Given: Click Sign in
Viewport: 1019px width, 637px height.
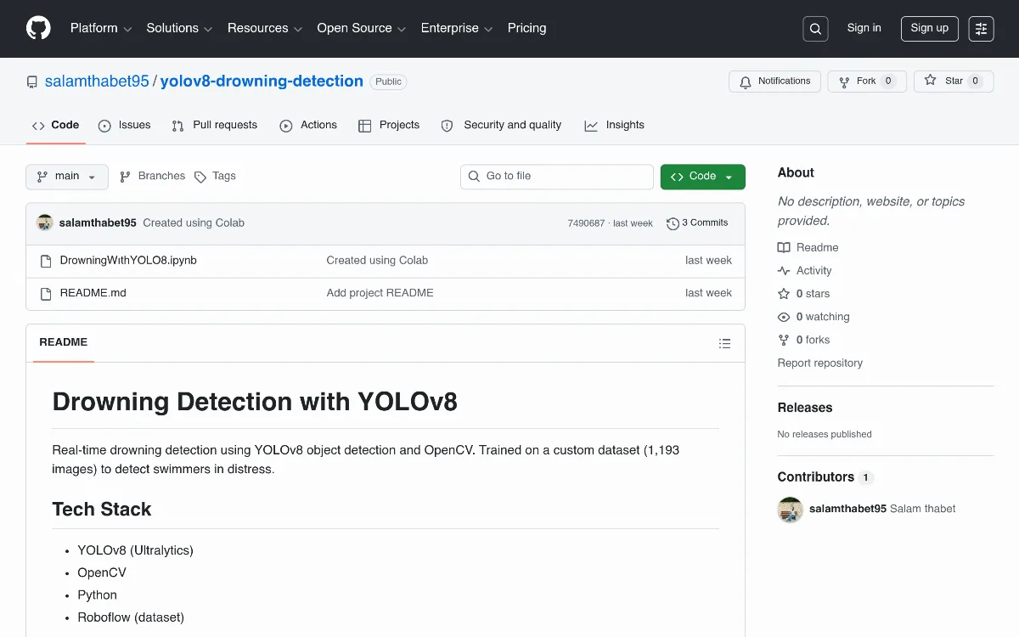Looking at the screenshot, I should tap(864, 28).
